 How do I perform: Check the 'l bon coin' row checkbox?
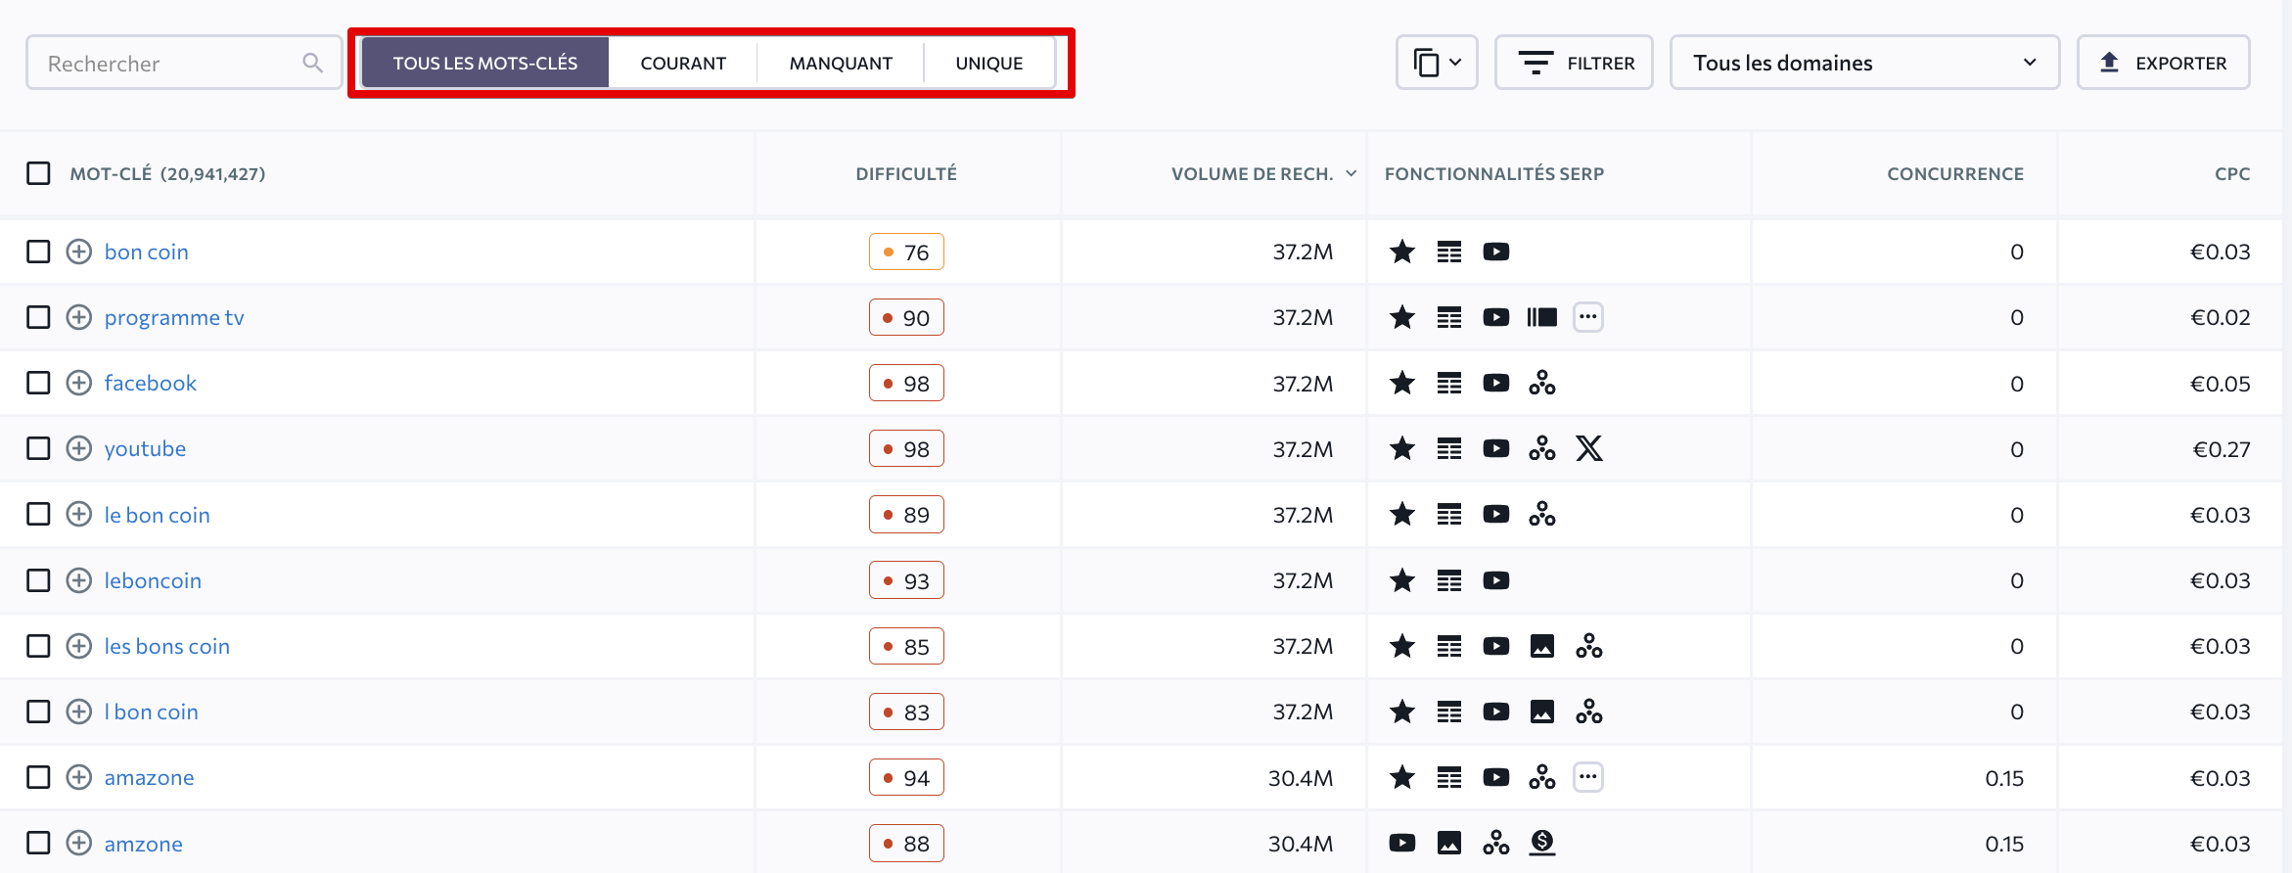coord(38,712)
